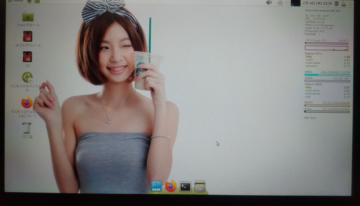The image size is (360, 206).
Task: Open the calendar from '2月 4日 (木) 23:39' clock
Action: 317,4
